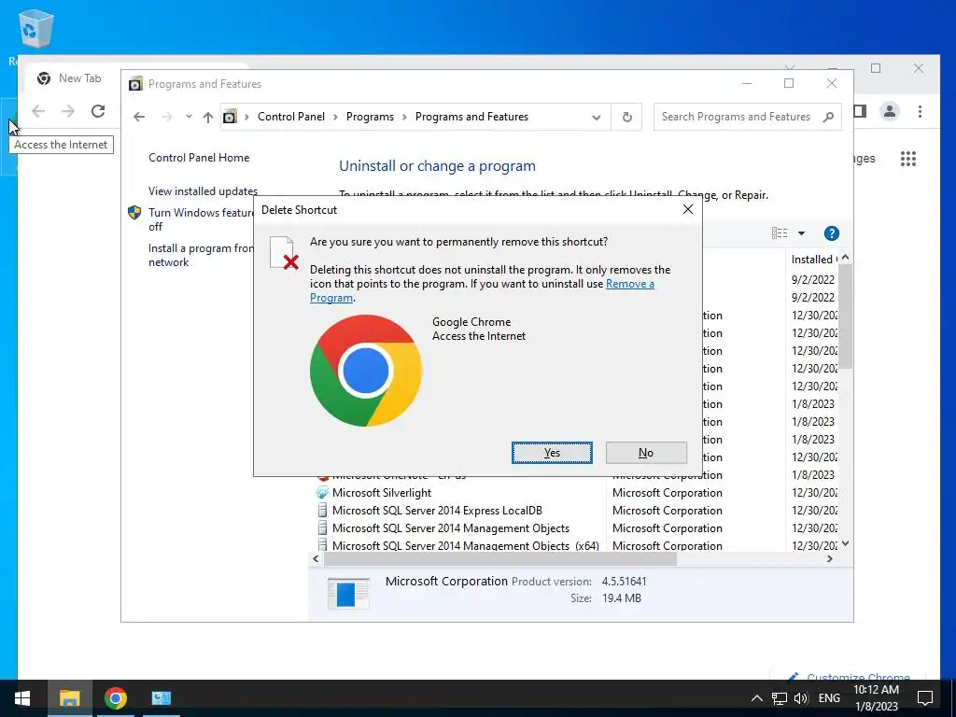This screenshot has height=717, width=956.
Task: Open recent locations dropdown in Programs and Features
Action: [x=189, y=117]
